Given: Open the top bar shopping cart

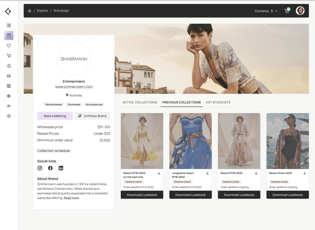Looking at the screenshot, I should (x=287, y=10).
